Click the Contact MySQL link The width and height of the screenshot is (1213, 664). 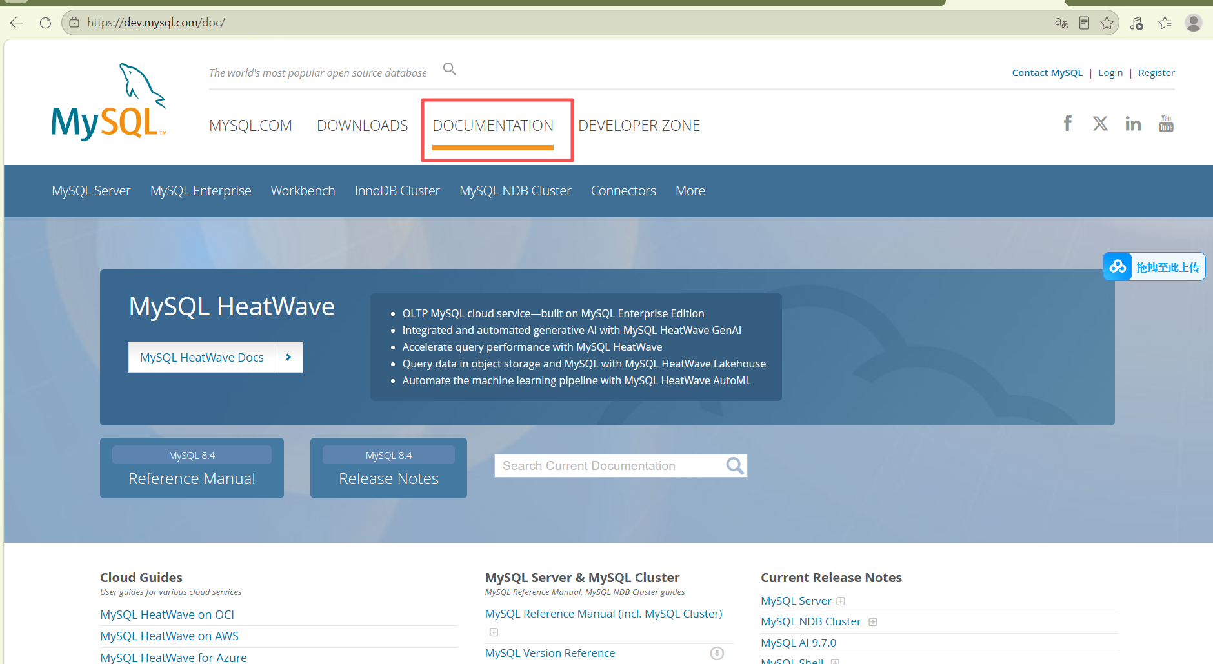click(x=1047, y=73)
